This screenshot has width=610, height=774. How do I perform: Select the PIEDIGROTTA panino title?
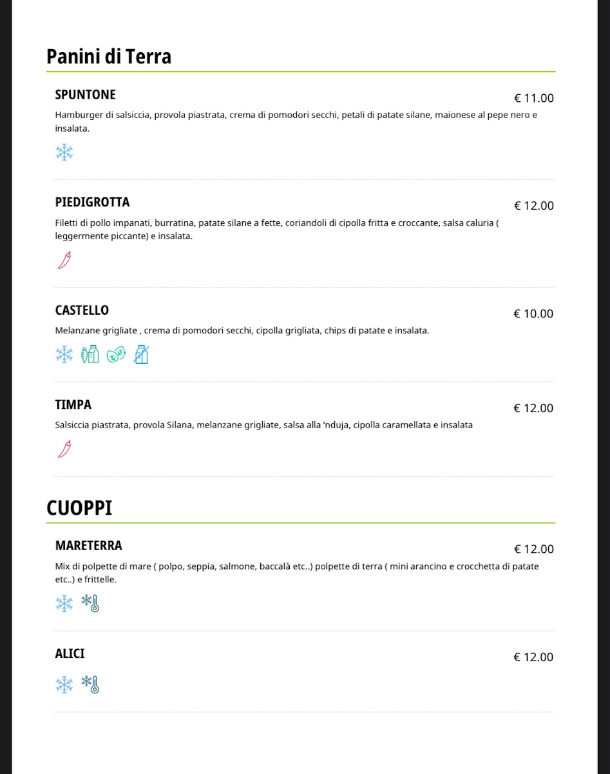(x=93, y=203)
